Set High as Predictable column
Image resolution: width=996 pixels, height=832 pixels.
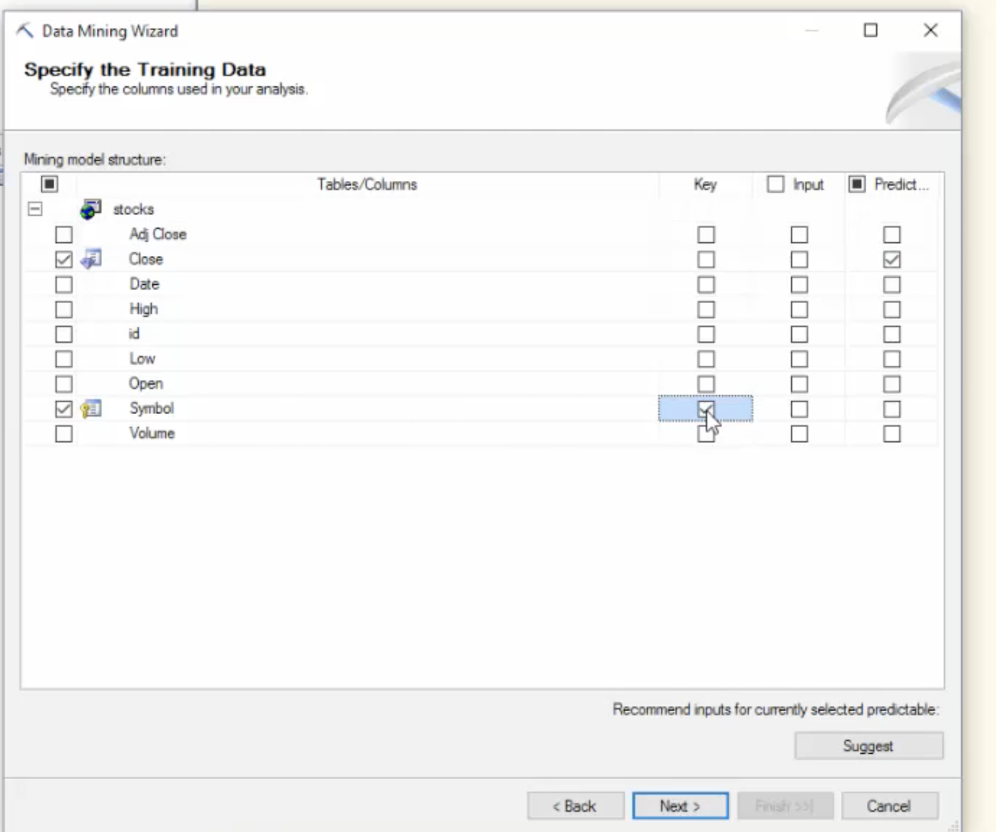tap(892, 309)
